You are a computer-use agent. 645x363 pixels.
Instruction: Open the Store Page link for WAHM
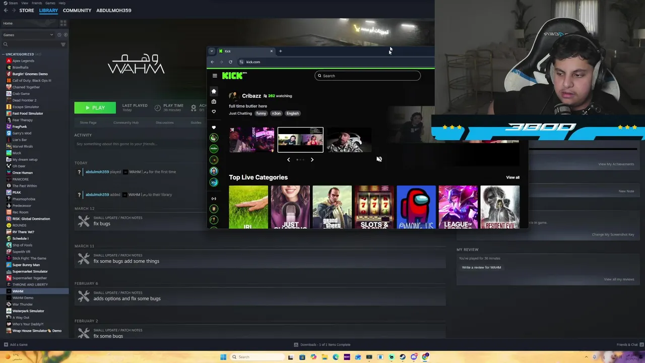tap(88, 123)
